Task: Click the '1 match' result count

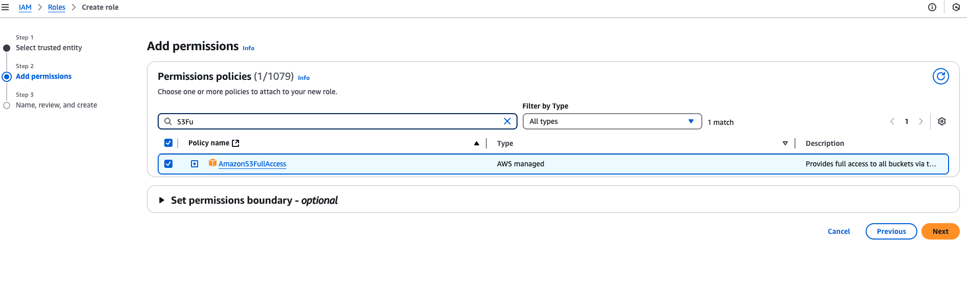Action: pos(721,122)
